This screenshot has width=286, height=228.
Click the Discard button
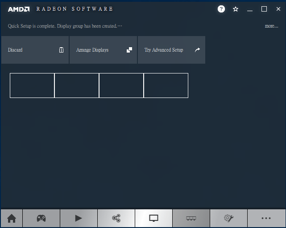(35, 50)
